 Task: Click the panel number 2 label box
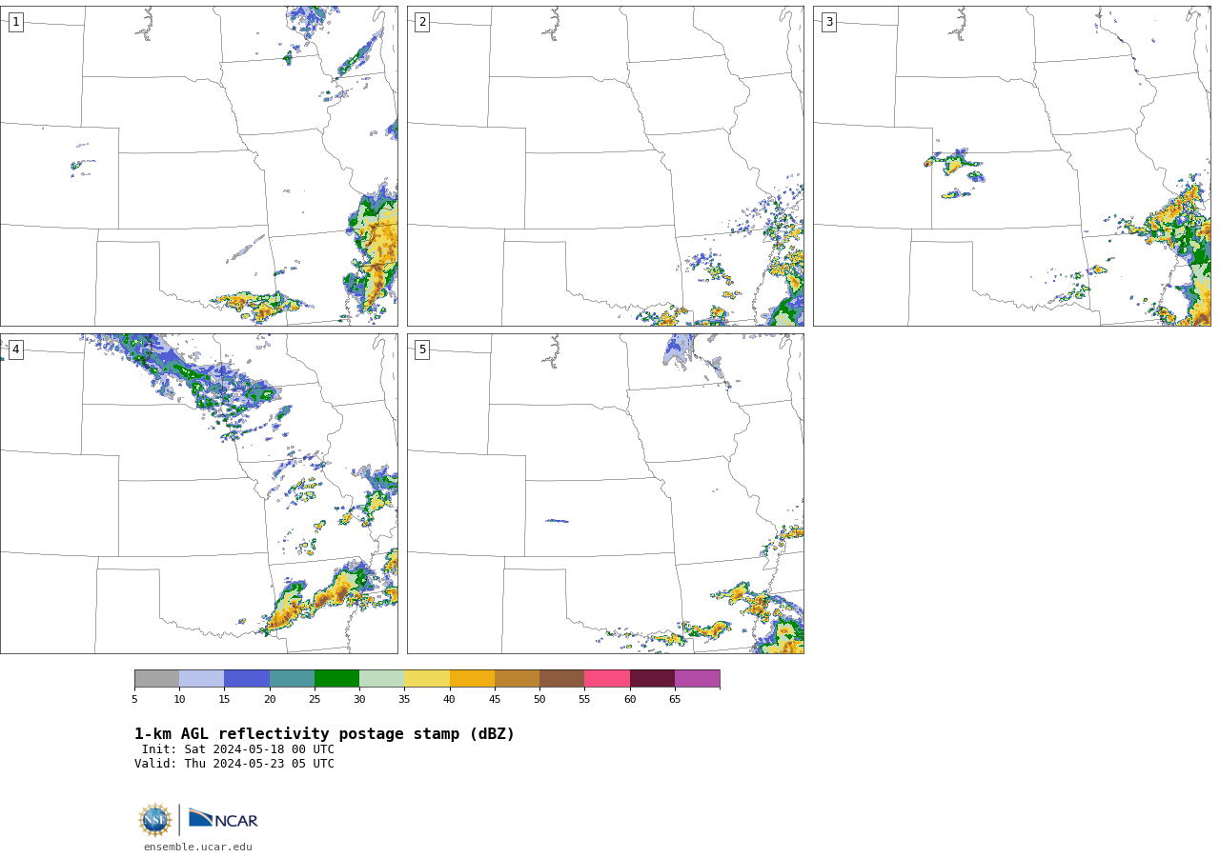point(422,22)
